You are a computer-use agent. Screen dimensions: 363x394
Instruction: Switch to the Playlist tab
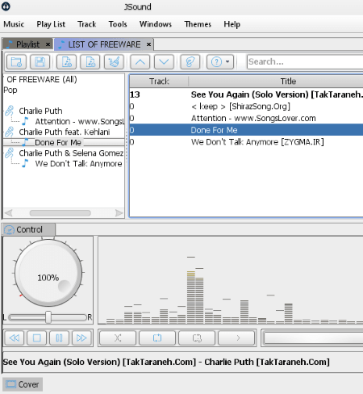27,44
